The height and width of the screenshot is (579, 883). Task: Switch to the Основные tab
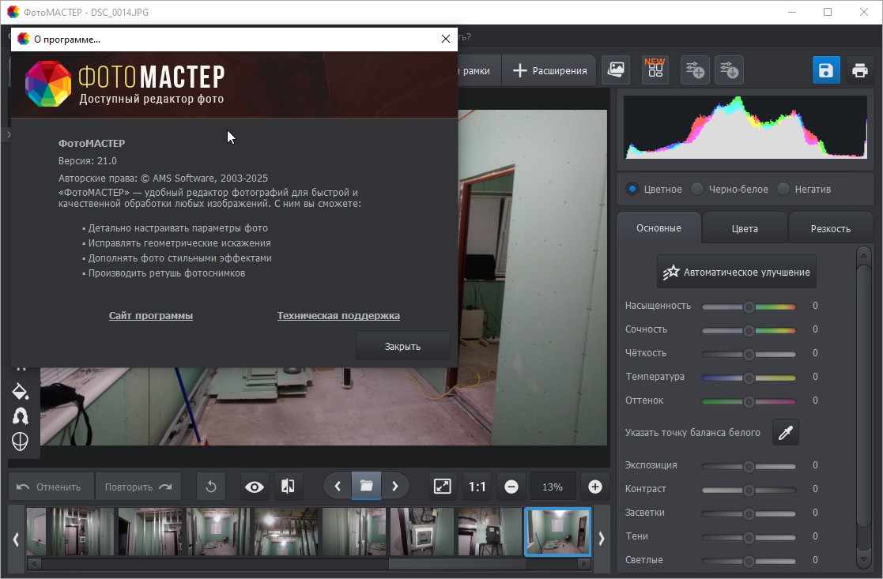[658, 227]
